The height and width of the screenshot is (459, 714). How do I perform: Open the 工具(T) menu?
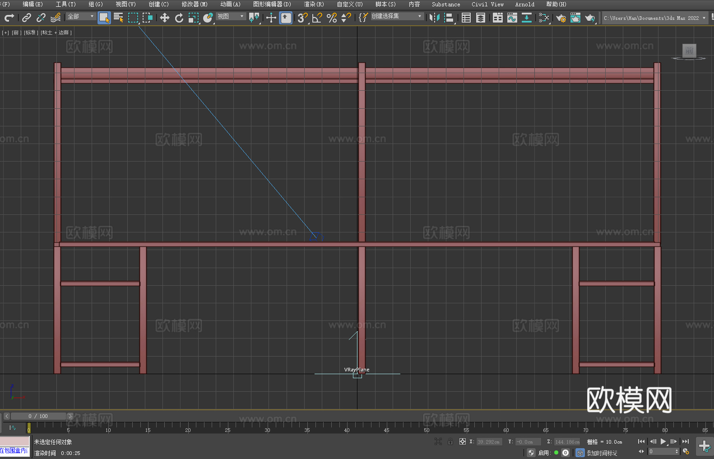click(65, 4)
